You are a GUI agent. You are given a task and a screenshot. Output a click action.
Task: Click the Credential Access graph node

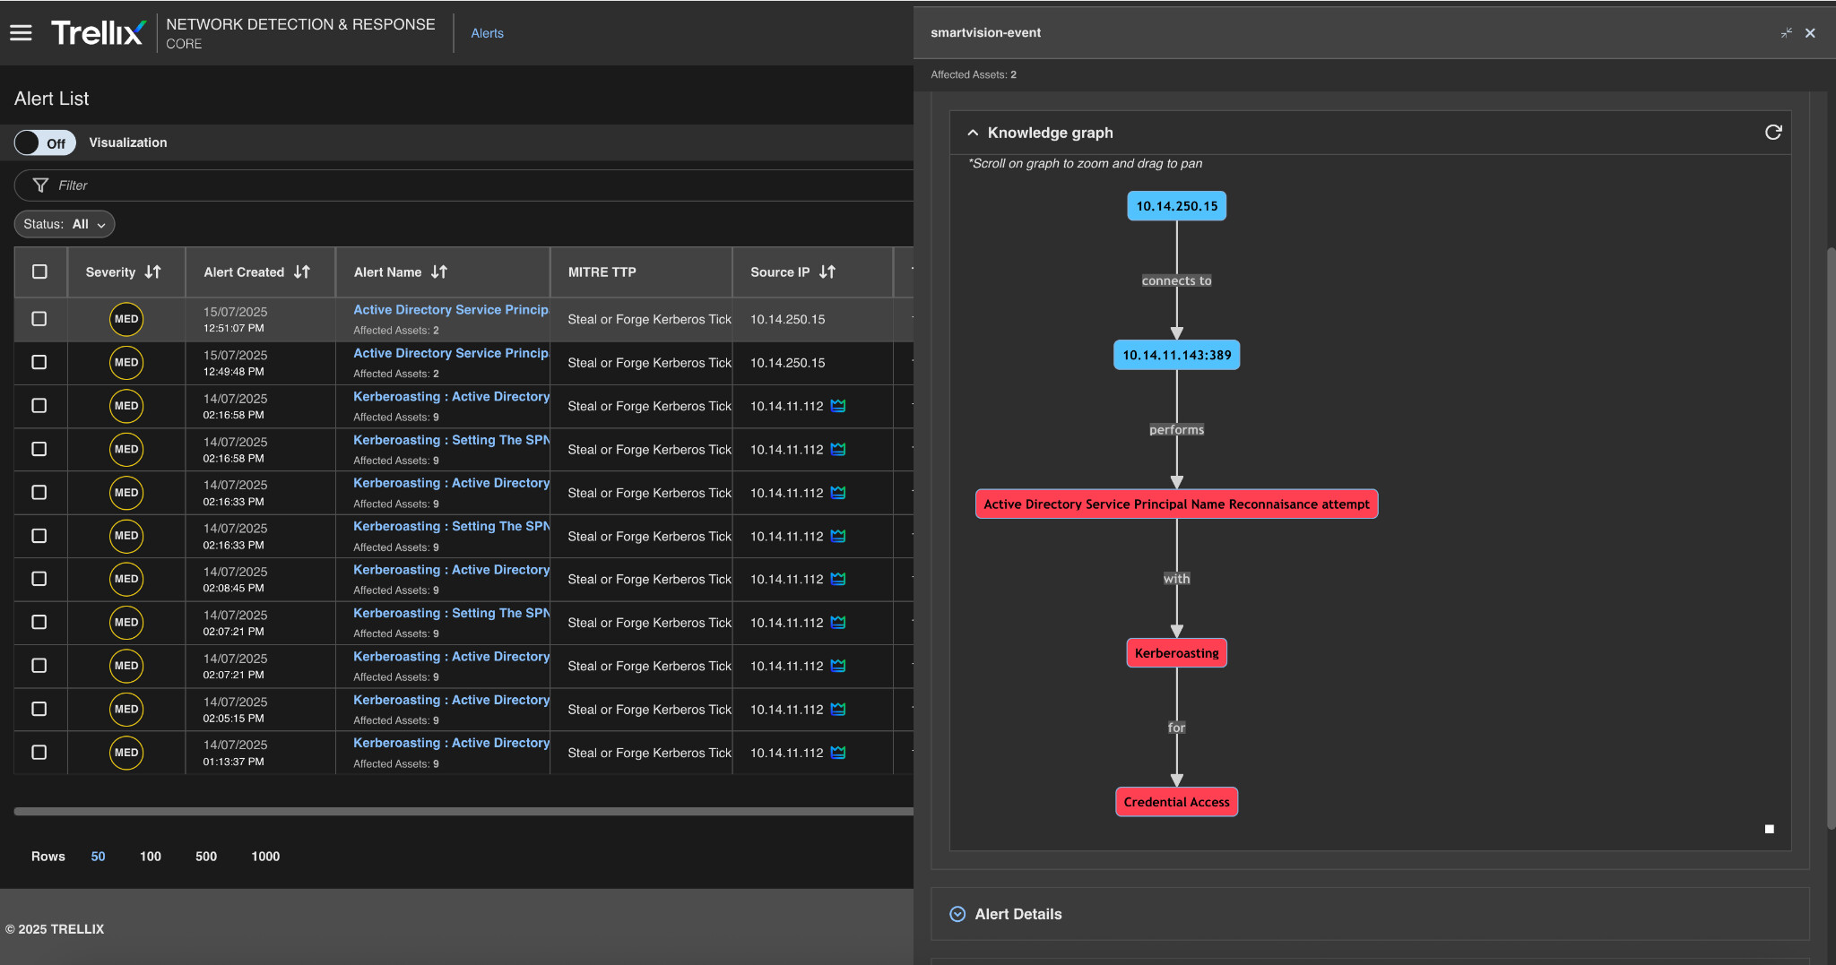[x=1176, y=802]
